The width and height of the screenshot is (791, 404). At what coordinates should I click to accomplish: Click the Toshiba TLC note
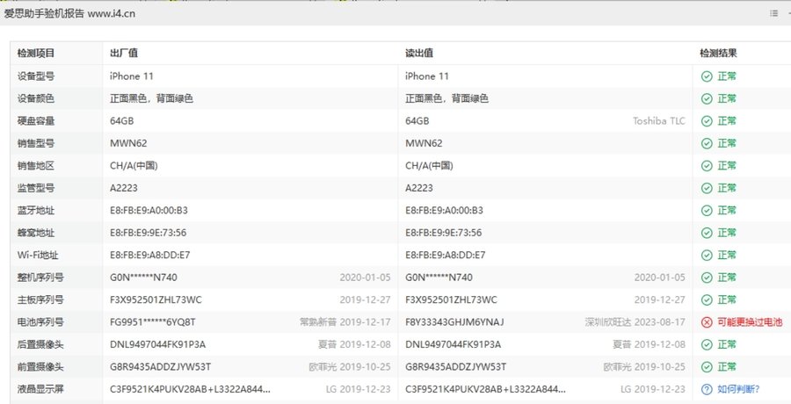click(659, 121)
